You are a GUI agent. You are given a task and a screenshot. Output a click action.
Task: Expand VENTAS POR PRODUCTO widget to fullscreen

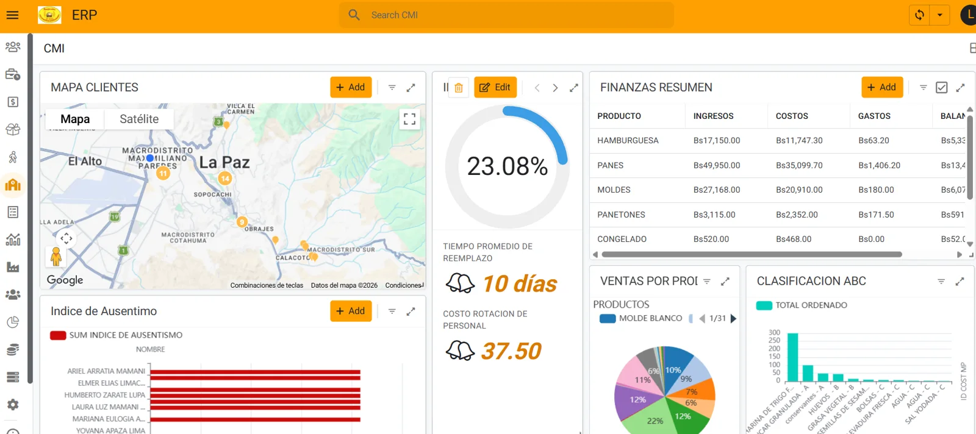click(x=725, y=282)
